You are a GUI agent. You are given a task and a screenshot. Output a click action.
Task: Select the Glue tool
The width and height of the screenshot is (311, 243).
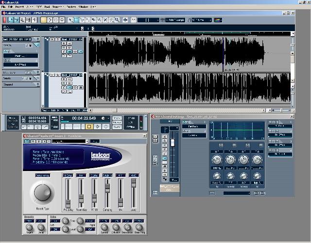(87, 20)
